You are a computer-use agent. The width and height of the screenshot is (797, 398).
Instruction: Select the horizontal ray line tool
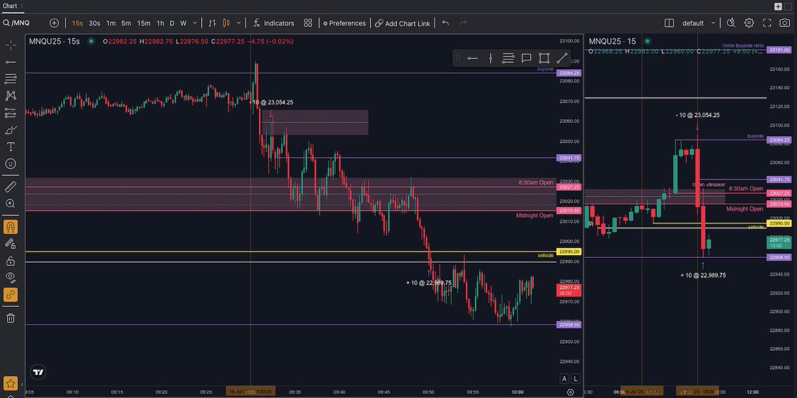click(11, 62)
